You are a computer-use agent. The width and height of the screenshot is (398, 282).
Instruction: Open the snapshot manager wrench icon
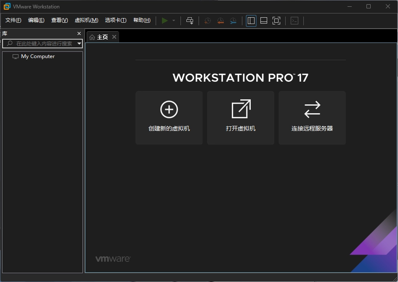coord(233,21)
